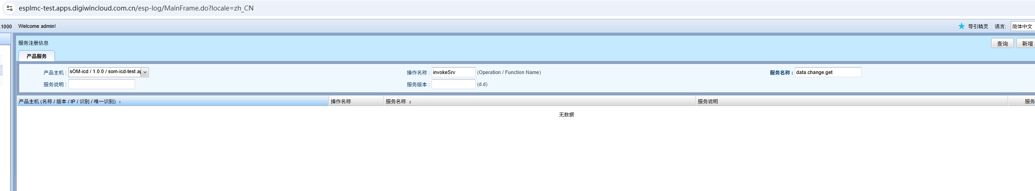Click the '(Operation / Function Name)' hint text
Viewport: 1035px width, 191px height.
click(x=509, y=72)
